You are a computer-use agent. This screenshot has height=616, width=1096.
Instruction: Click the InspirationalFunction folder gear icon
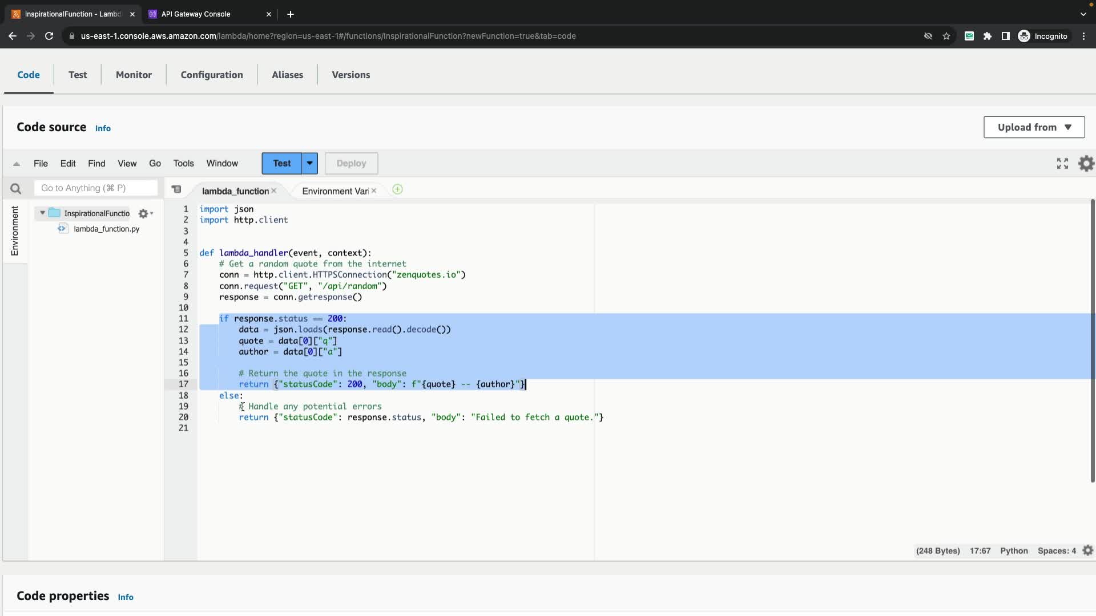point(144,213)
